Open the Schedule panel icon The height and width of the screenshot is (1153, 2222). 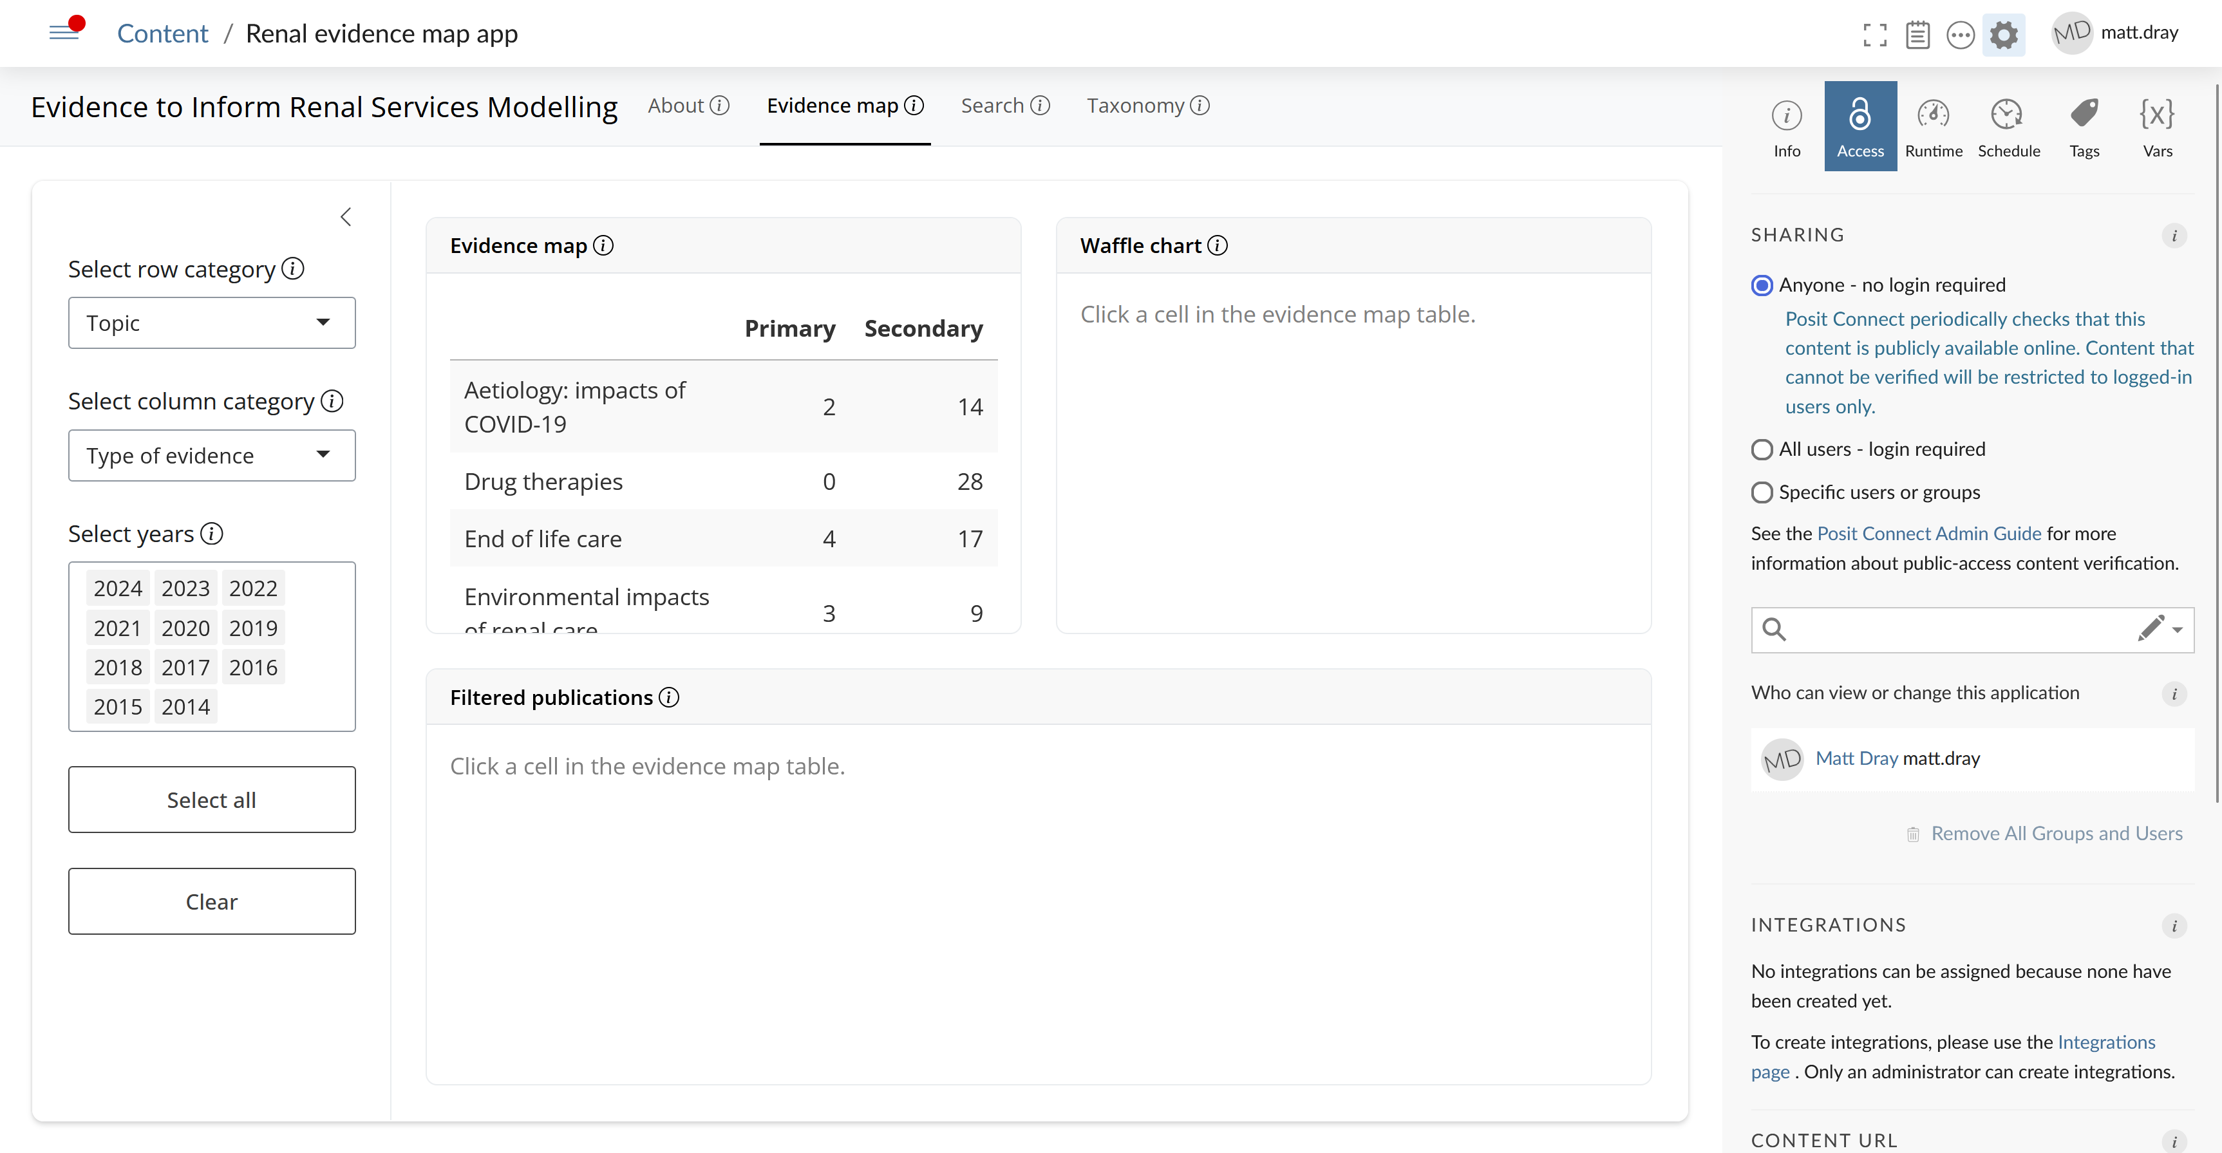pyautogui.click(x=2008, y=125)
